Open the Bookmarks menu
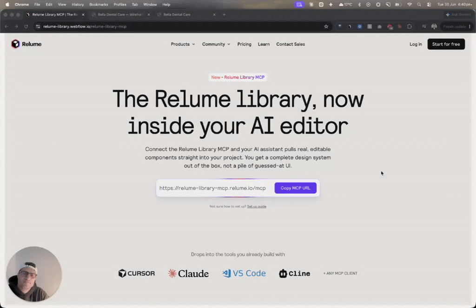The width and height of the screenshot is (476, 308). [x=99, y=5]
